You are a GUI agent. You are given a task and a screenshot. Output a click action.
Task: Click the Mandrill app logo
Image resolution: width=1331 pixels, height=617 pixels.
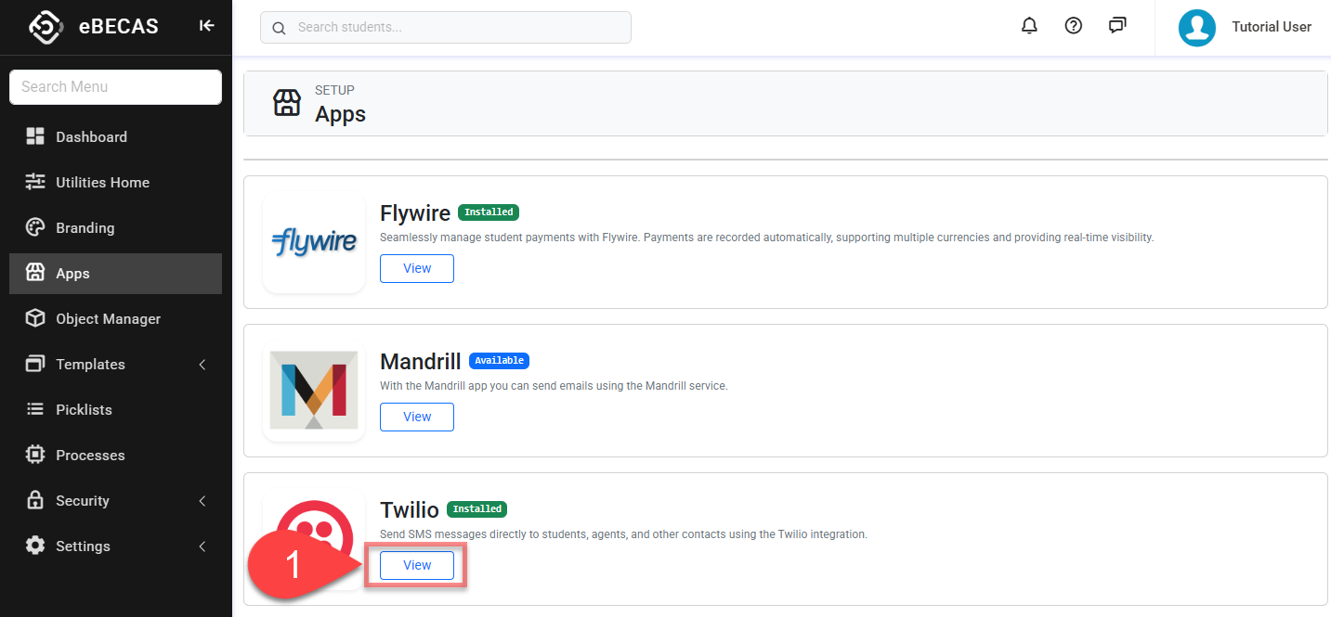pyautogui.click(x=314, y=391)
